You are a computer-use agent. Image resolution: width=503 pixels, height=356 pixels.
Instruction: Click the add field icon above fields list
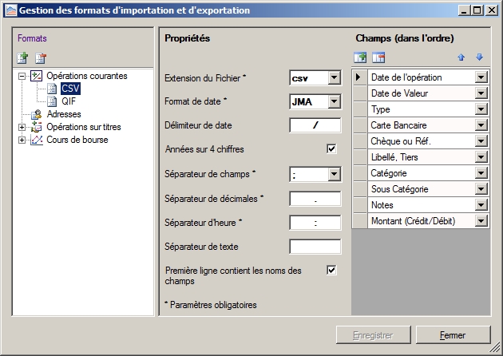(x=360, y=57)
